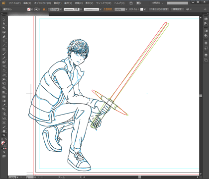Open the stroke weight dropdown arrow

61,9
